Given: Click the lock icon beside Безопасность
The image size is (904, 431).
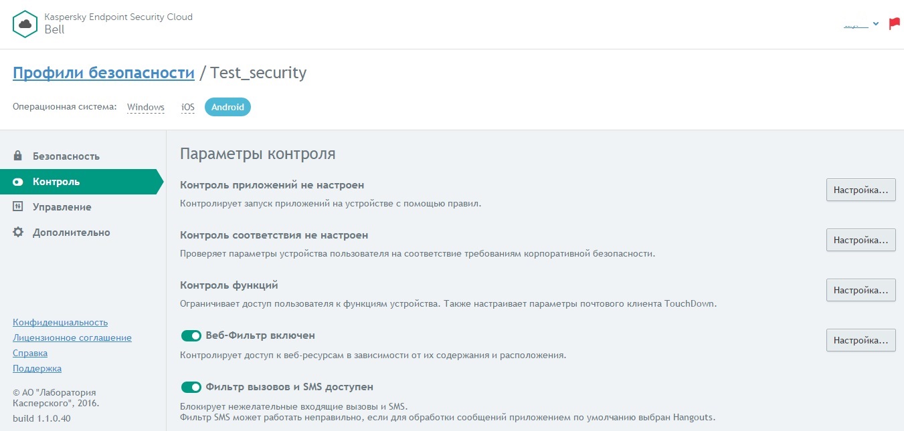Looking at the screenshot, I should pyautogui.click(x=18, y=156).
